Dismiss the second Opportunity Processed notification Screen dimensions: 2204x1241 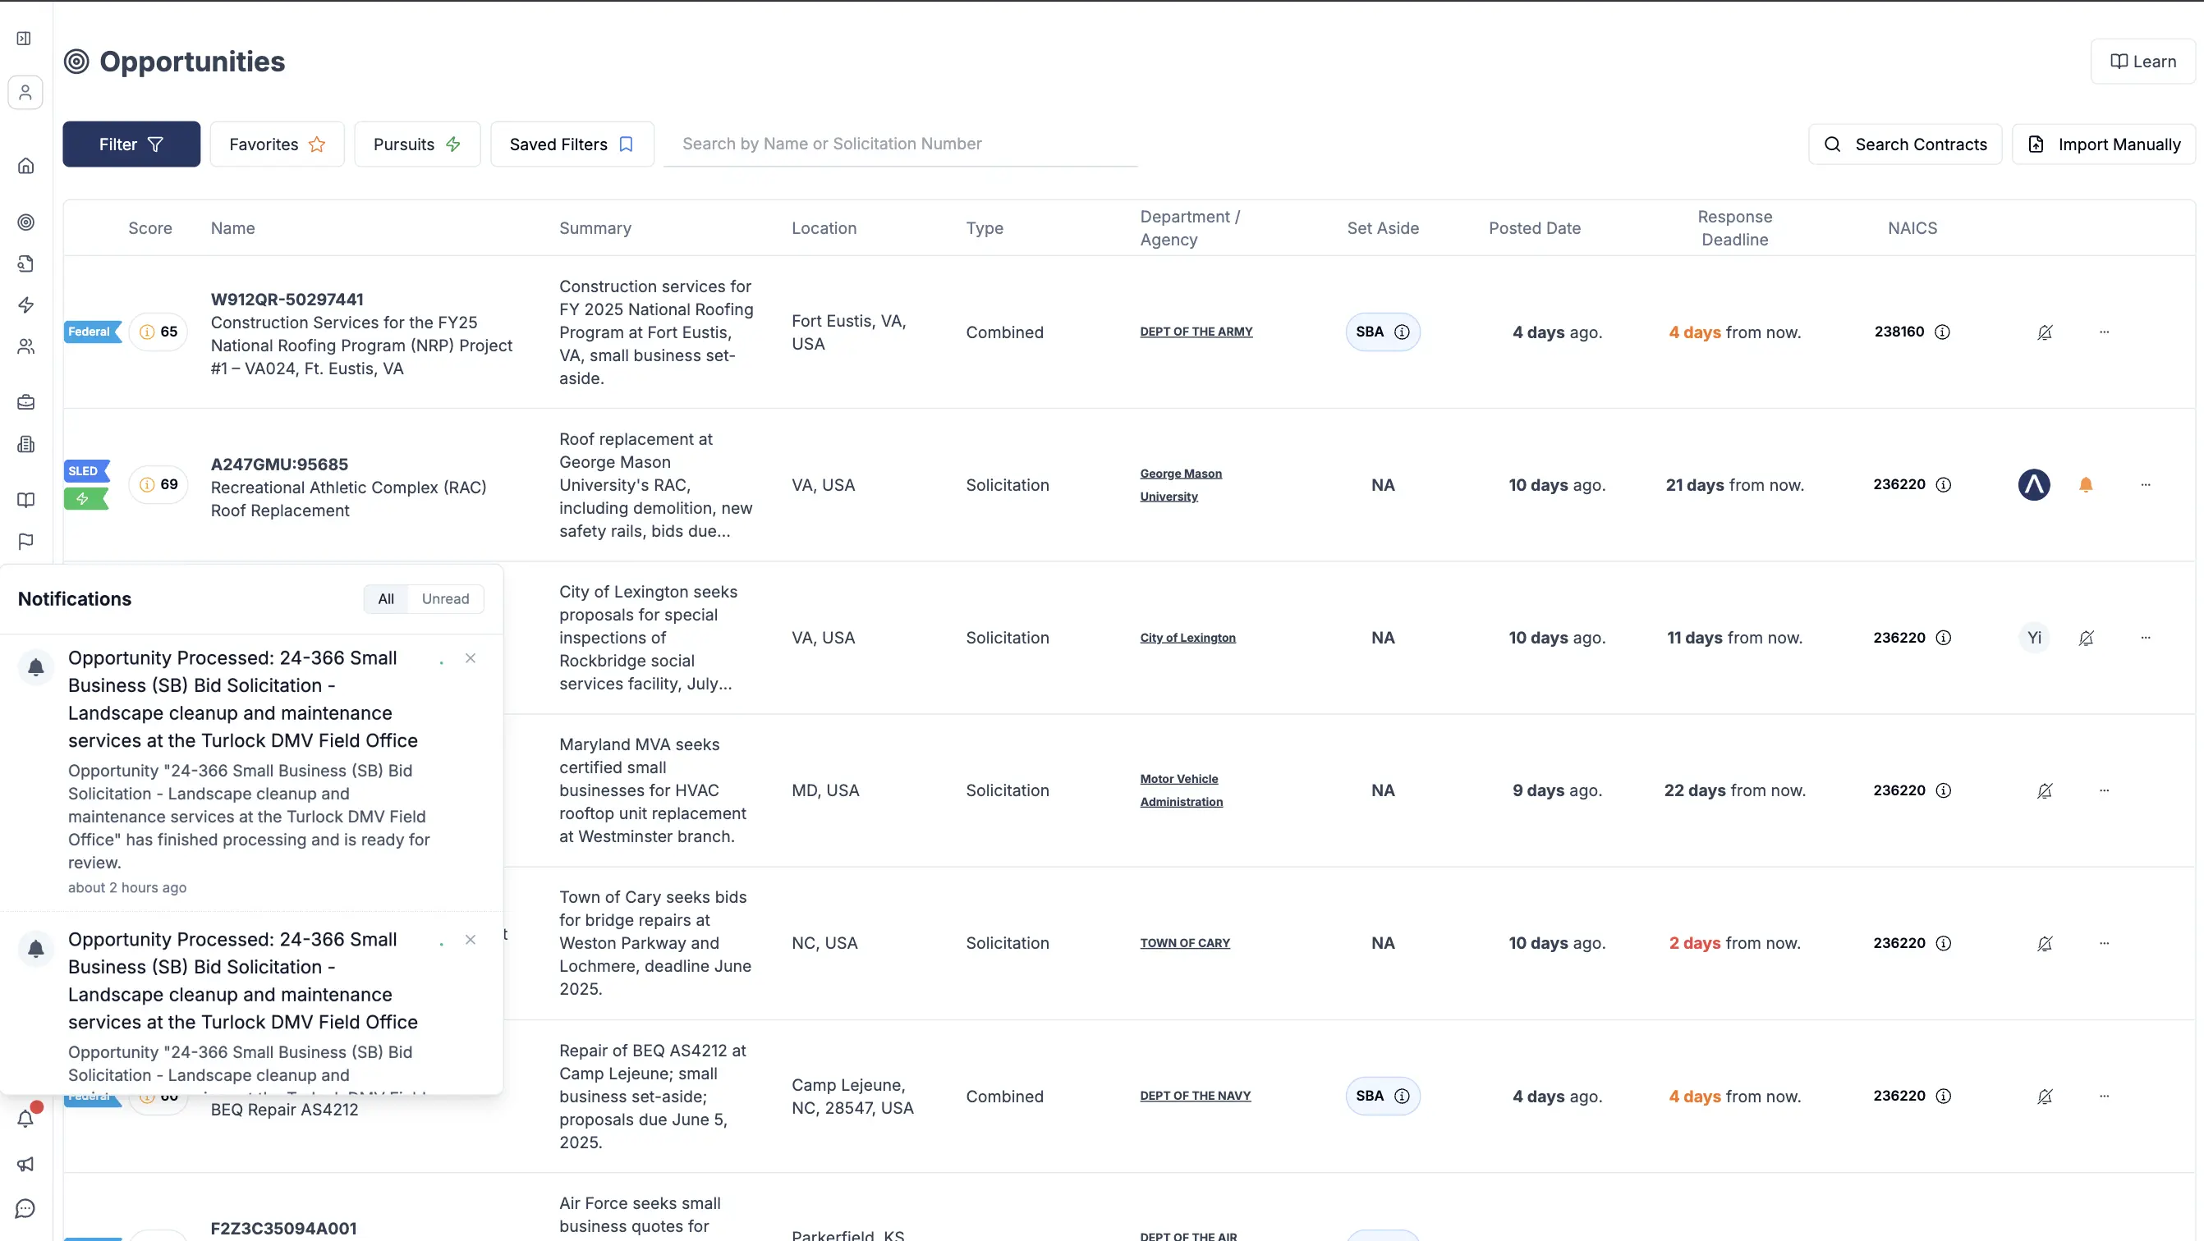coord(470,939)
